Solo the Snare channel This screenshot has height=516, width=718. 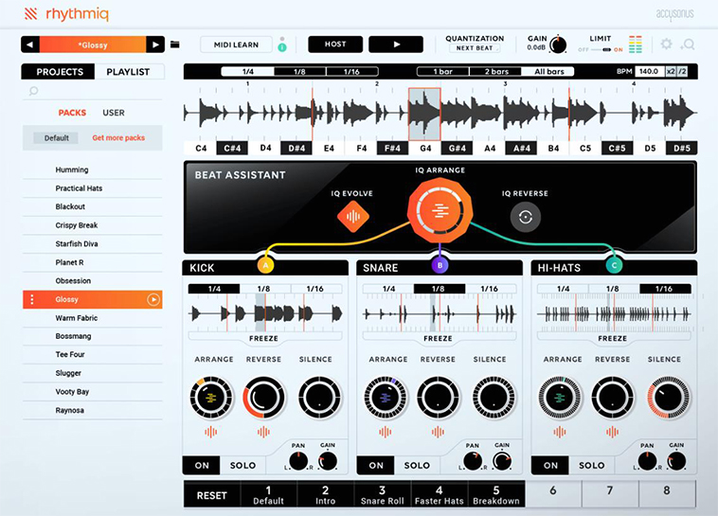[417, 465]
